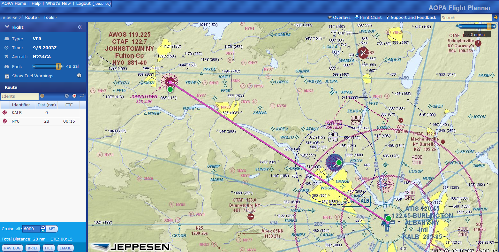The height and width of the screenshot is (252, 499).
Task: Click the gray X clear-route icon
Action: pos(67,96)
